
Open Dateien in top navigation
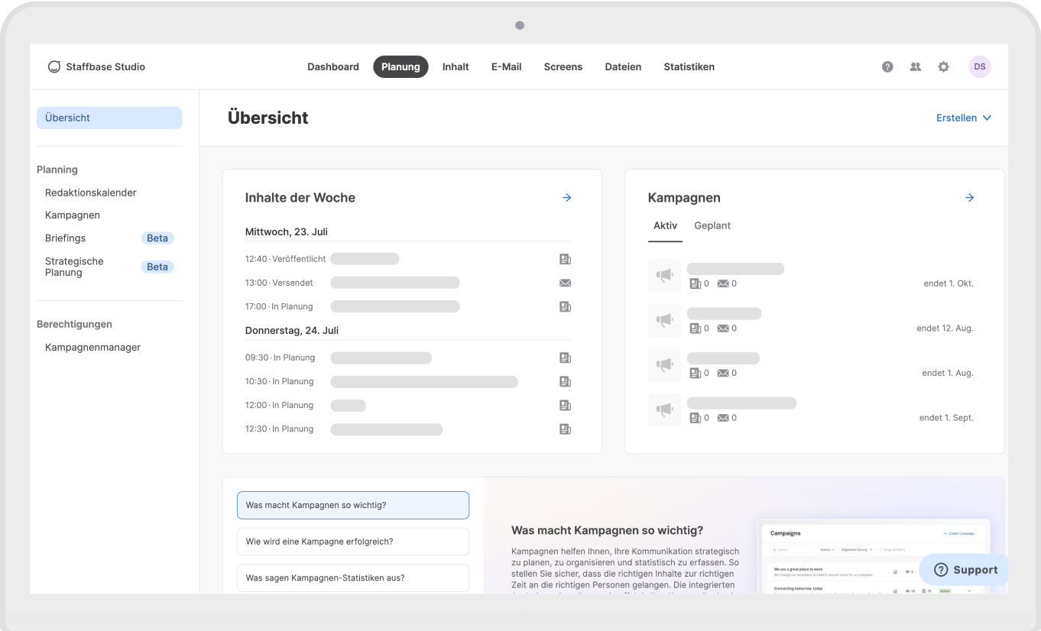(623, 66)
